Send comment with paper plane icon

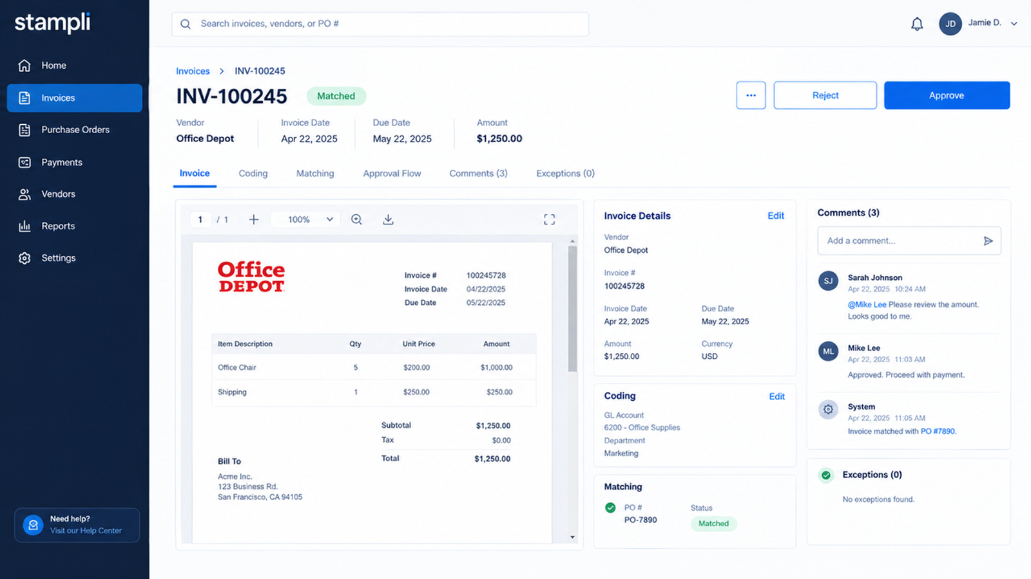pyautogui.click(x=988, y=241)
